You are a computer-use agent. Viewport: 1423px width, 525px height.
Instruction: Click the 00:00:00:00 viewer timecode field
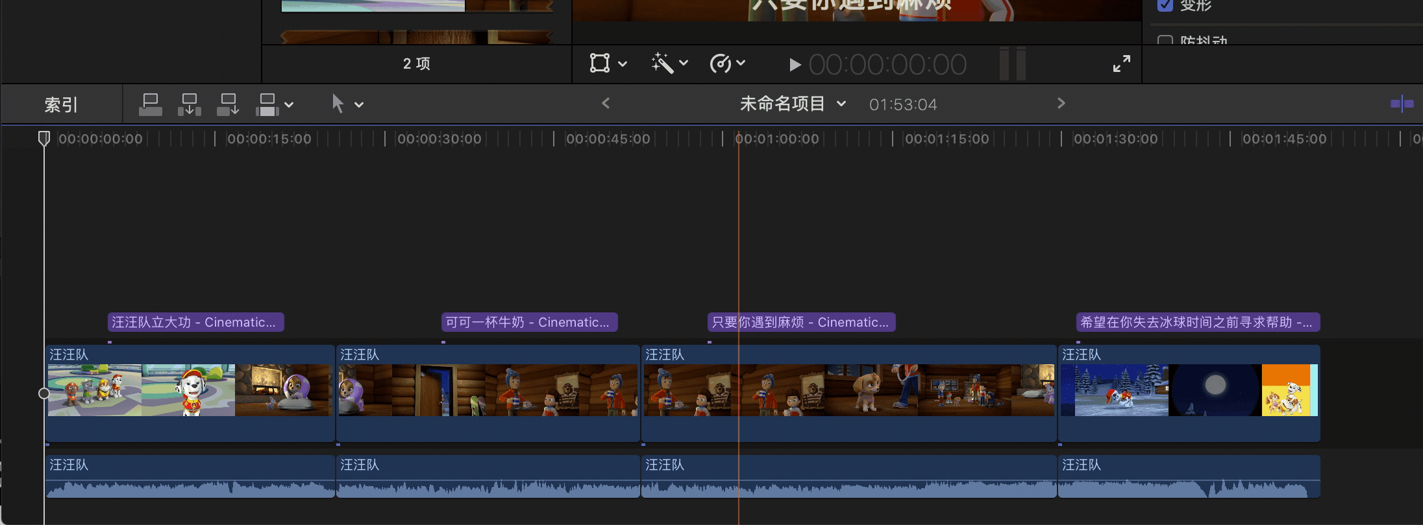887,65
